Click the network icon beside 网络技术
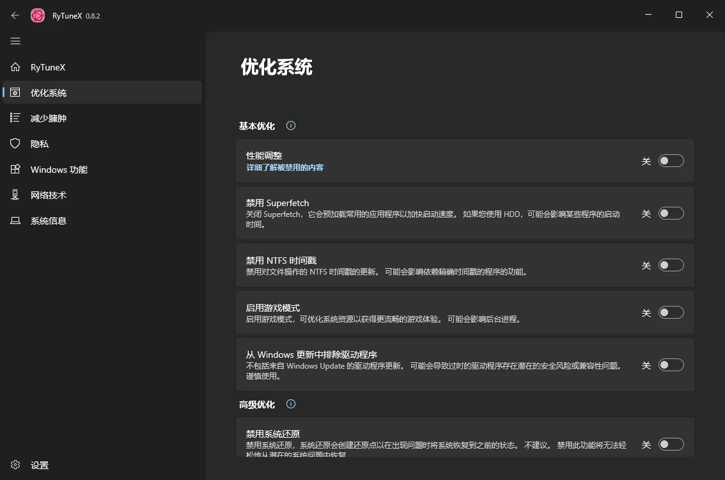 [15, 195]
